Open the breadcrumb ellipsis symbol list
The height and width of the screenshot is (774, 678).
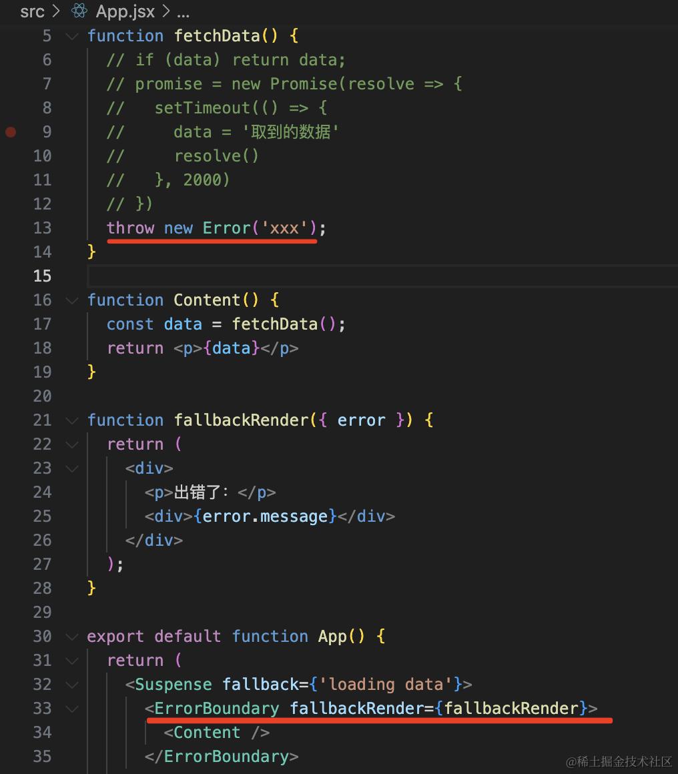tap(184, 12)
